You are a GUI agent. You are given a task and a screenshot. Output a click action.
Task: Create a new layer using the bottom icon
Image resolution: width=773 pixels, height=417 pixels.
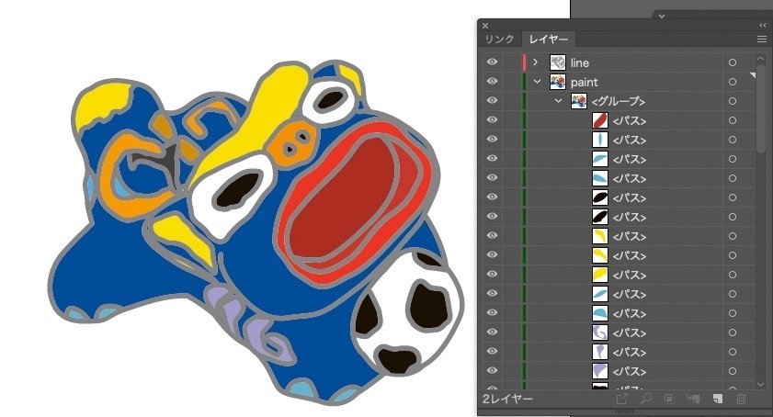pos(717,399)
